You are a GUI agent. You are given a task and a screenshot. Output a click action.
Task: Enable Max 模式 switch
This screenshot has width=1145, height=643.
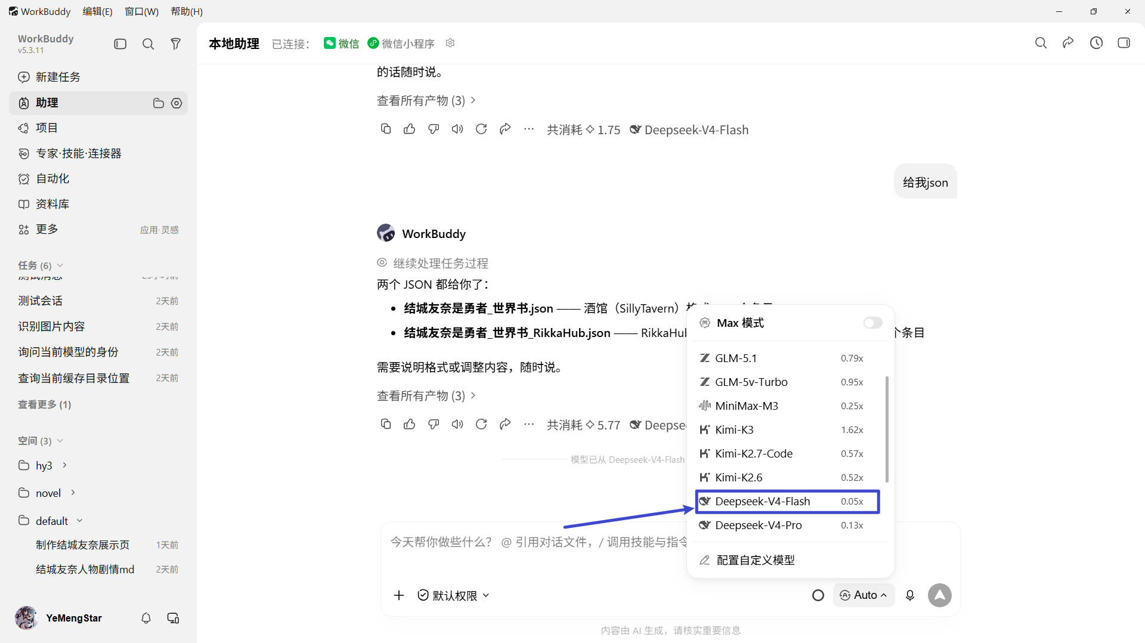pos(872,323)
